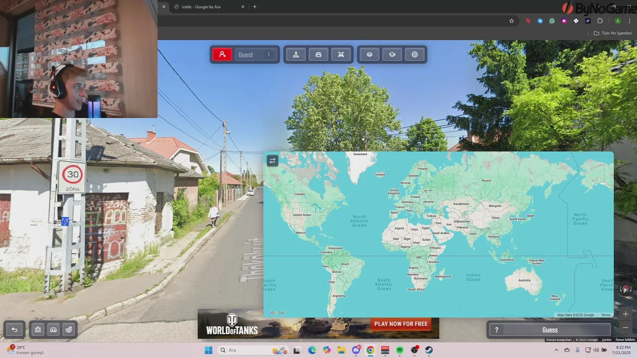Switch to the loldle Google'da Ara tab
The width and height of the screenshot is (637, 358).
(209, 6)
